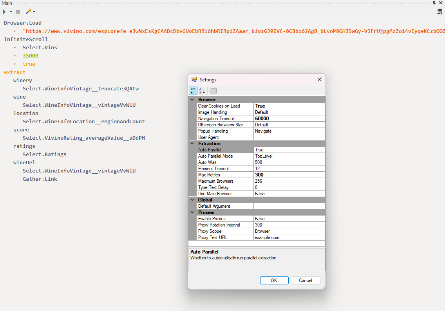The height and width of the screenshot is (311, 445).
Task: Collapse the Browser category in Settings
Action: 192,100
